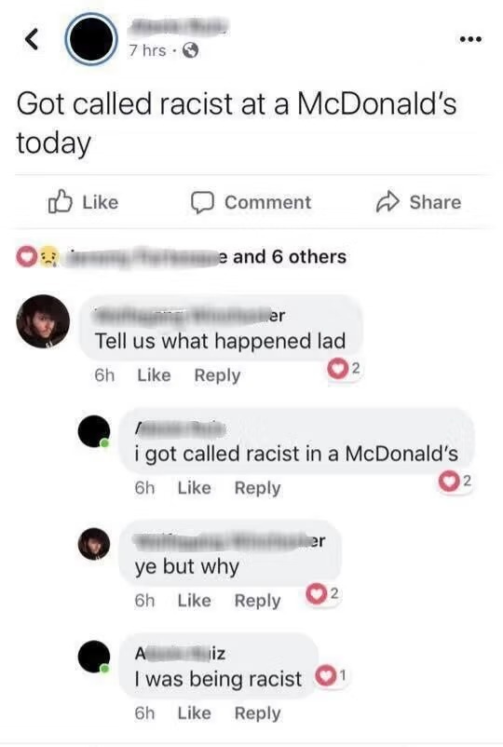Like the 'Tell us what happened lad' comment
The image size is (503, 747).
coord(154,375)
